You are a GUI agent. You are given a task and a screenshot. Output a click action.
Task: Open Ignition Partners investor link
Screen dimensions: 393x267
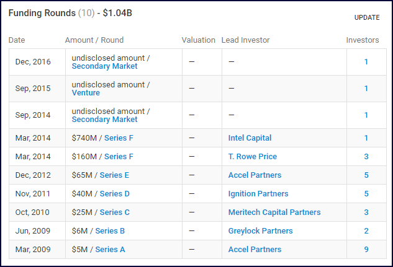[258, 194]
